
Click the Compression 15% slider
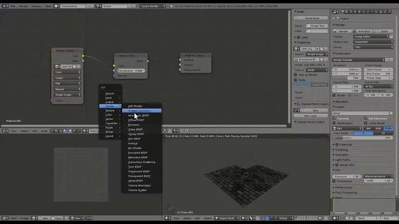(363, 138)
